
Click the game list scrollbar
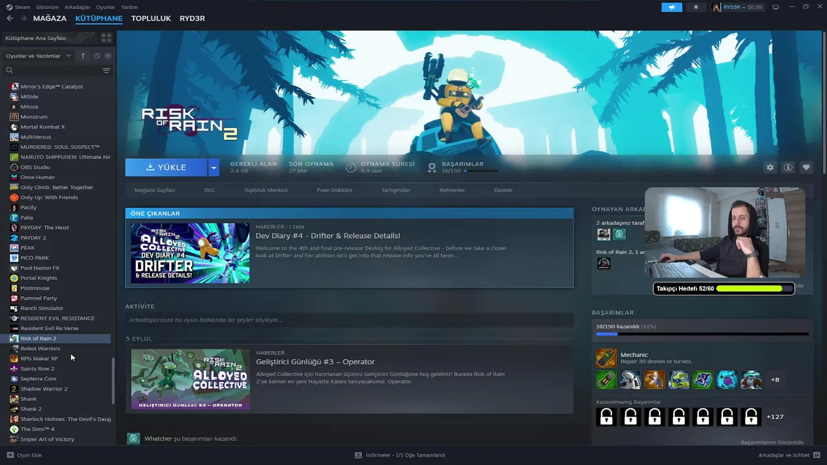(x=113, y=381)
